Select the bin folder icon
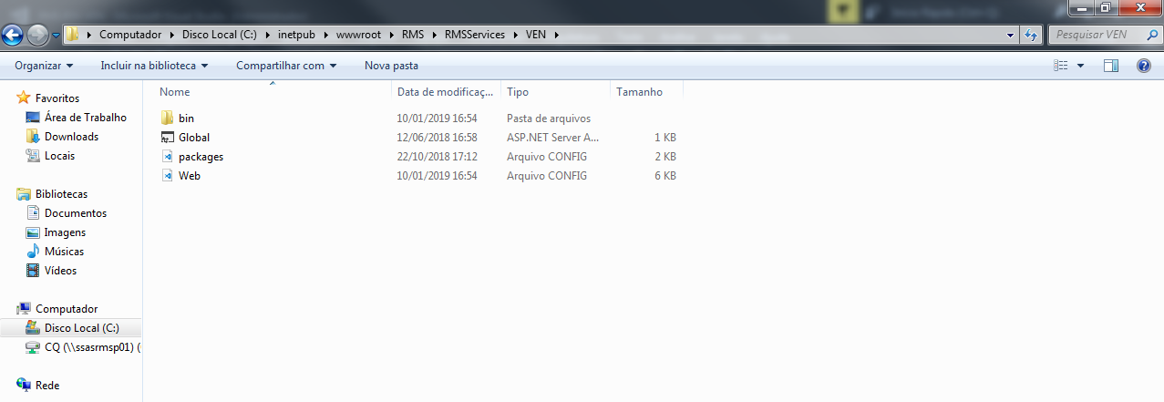This screenshot has width=1164, height=402. coord(167,119)
